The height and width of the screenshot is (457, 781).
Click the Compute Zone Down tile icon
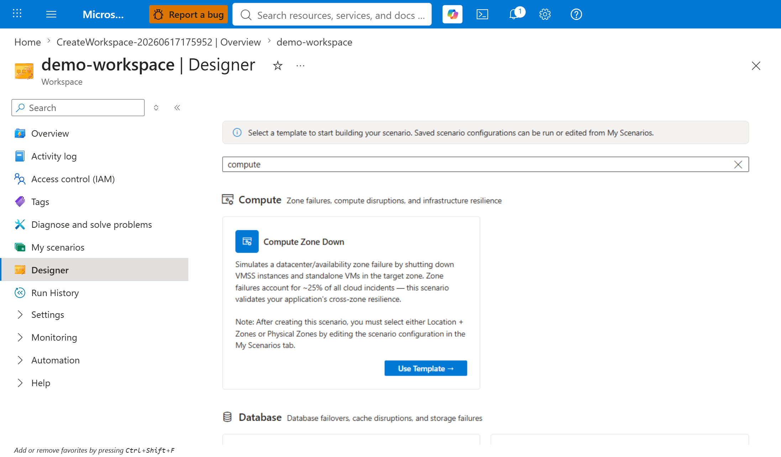(247, 242)
